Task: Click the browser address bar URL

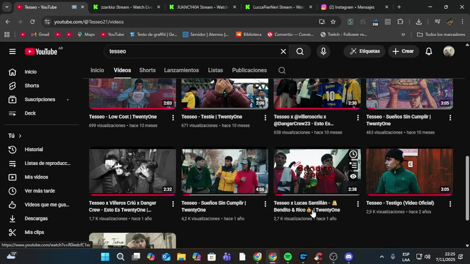Action: (x=89, y=22)
